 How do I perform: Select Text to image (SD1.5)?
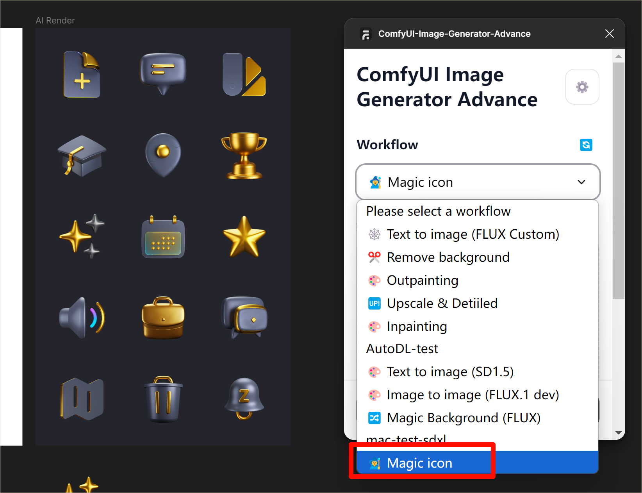[x=478, y=372]
